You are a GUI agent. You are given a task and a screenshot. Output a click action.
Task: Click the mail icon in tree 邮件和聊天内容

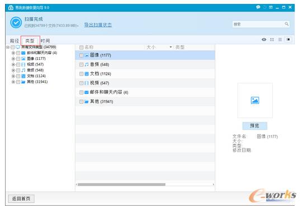(x=23, y=53)
